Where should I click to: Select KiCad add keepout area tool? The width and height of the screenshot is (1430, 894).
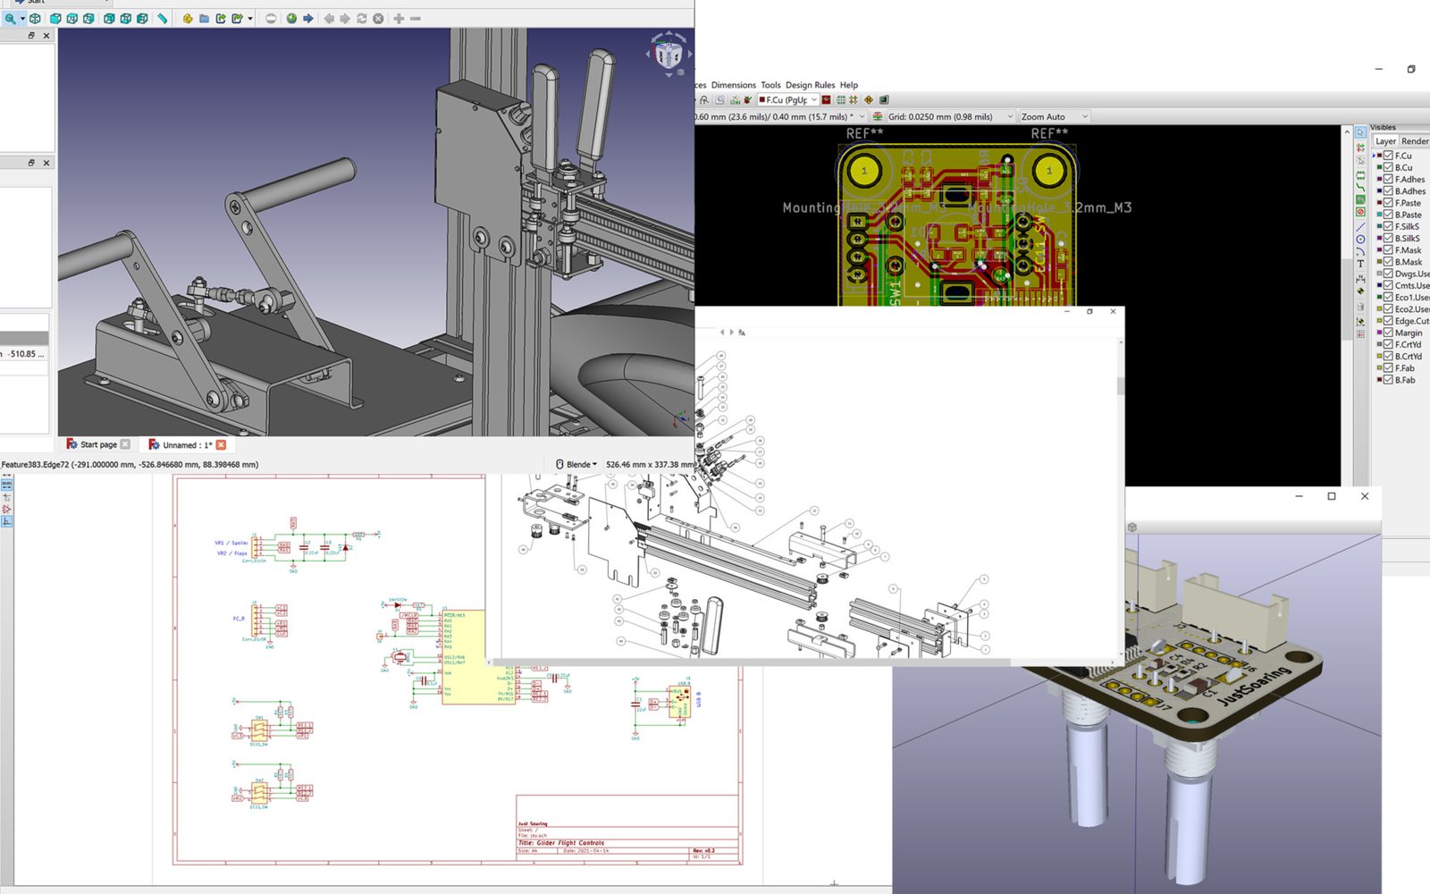click(1360, 212)
